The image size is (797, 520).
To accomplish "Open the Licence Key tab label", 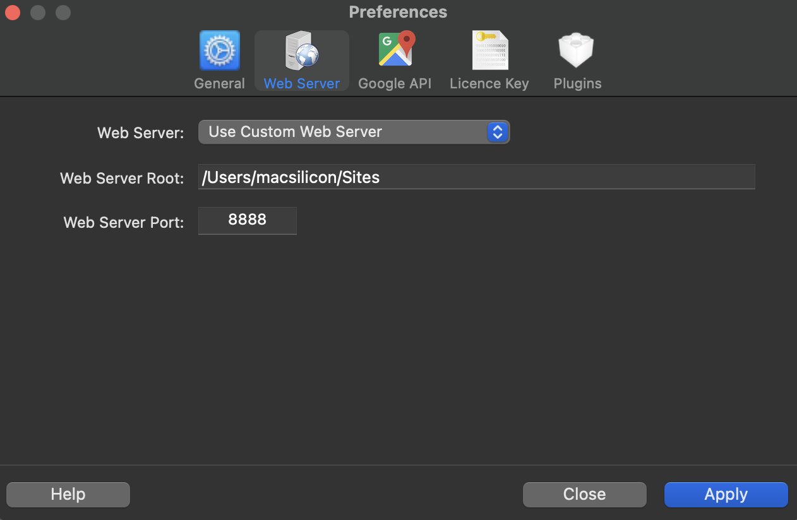I will click(489, 83).
